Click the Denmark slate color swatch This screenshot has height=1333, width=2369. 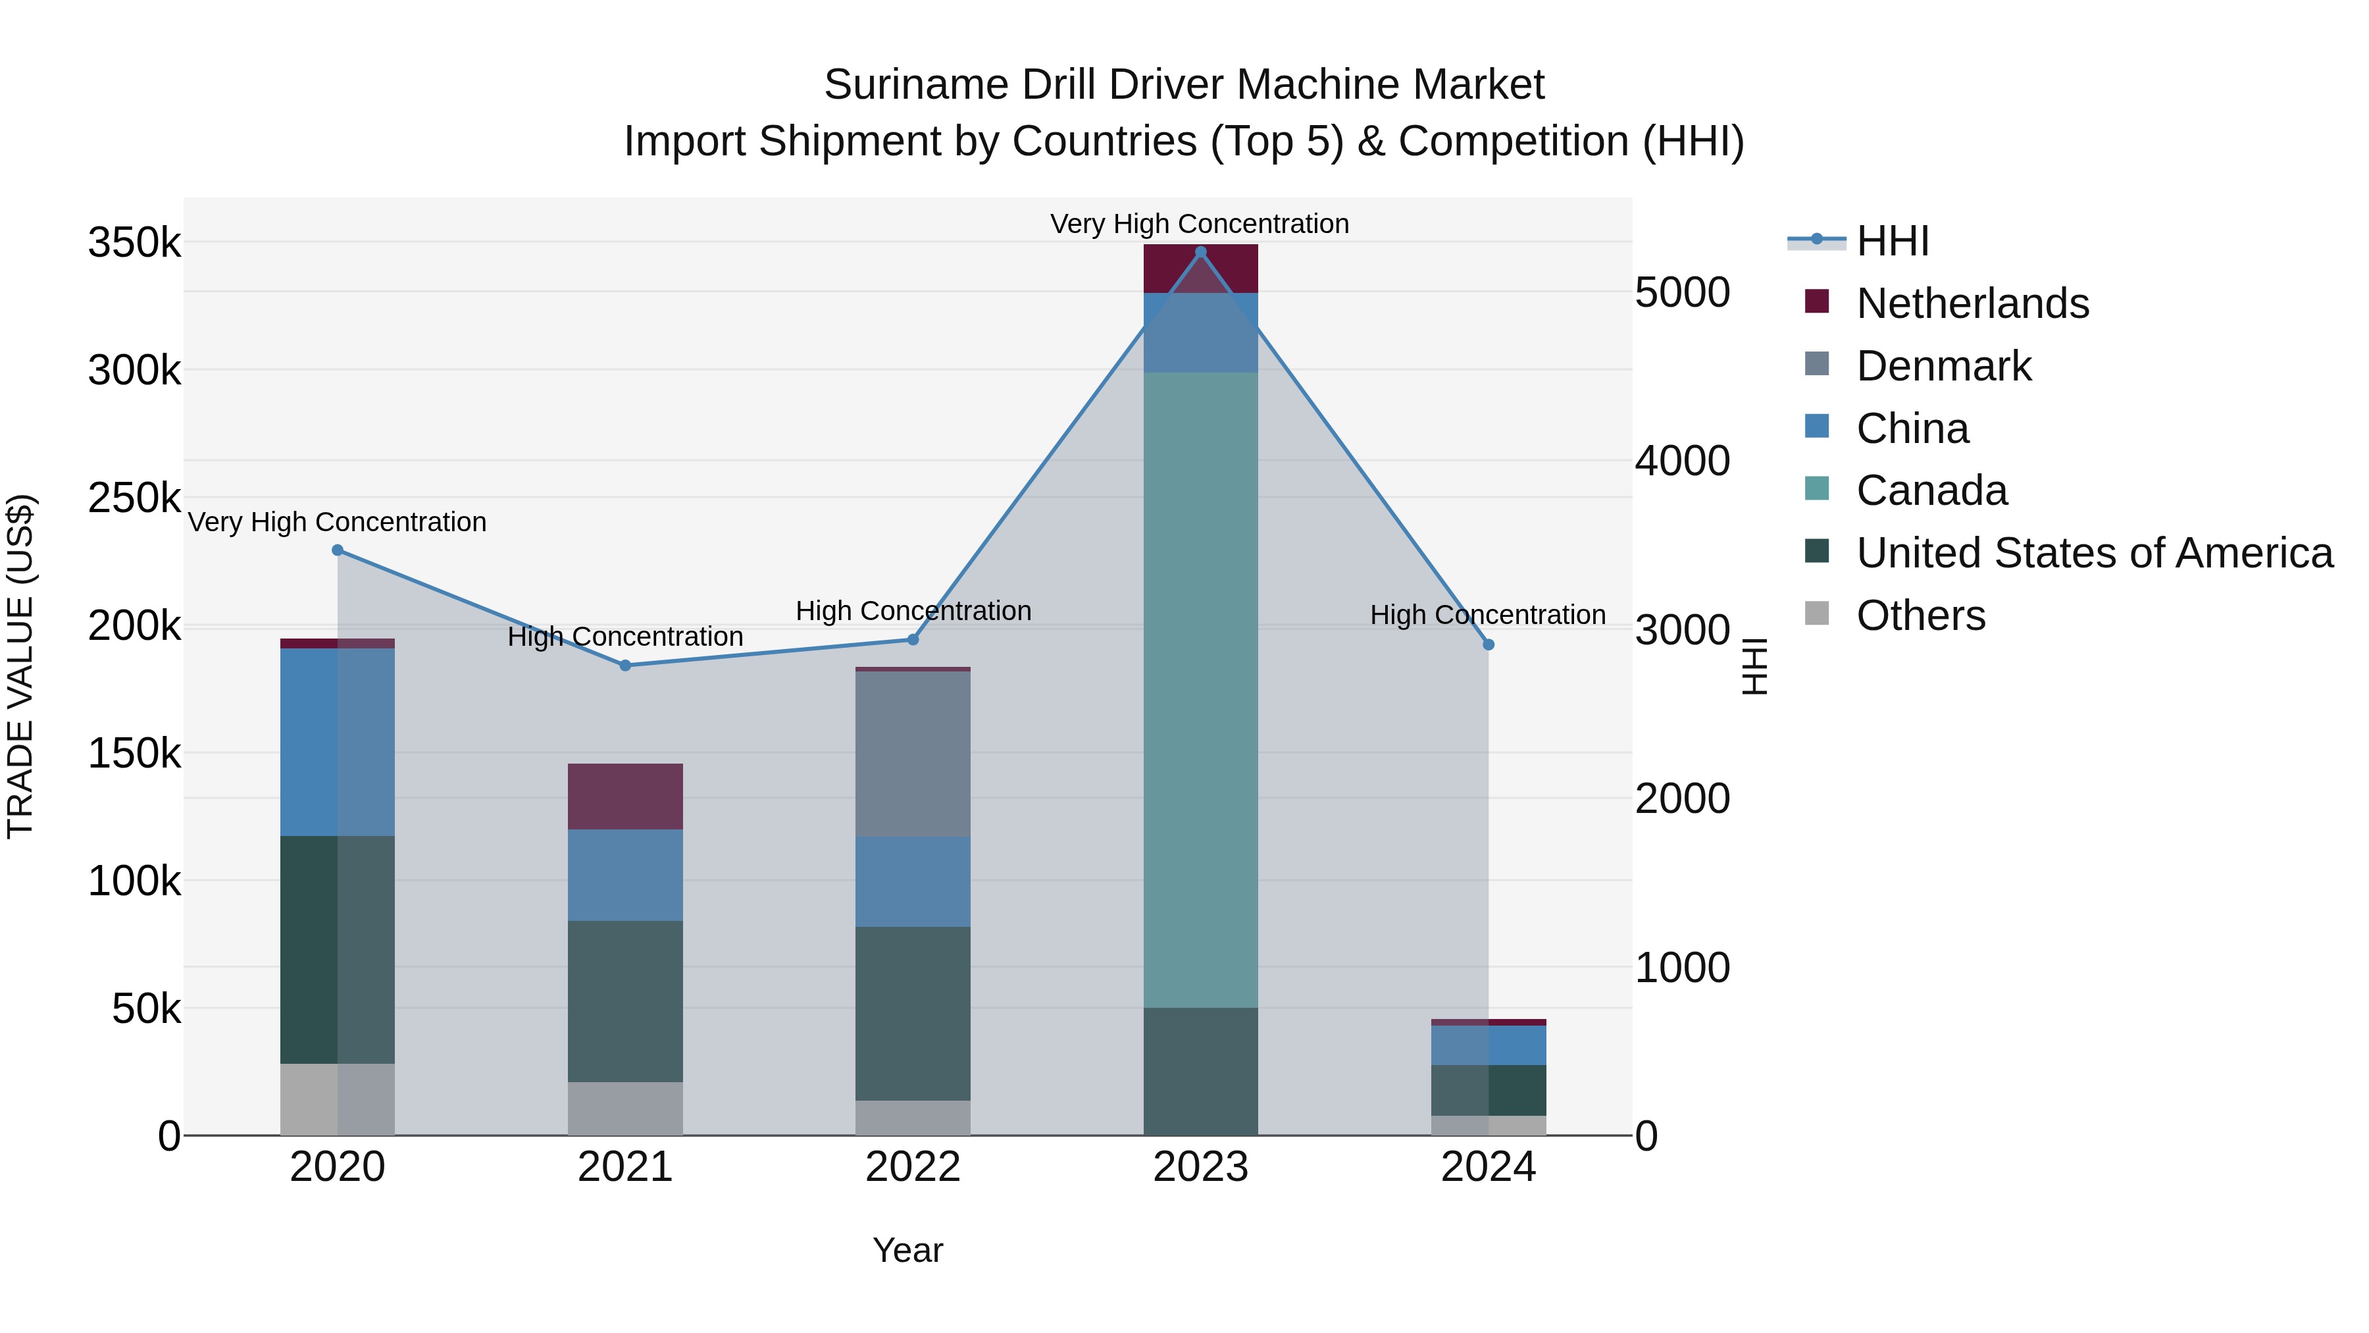point(1816,363)
